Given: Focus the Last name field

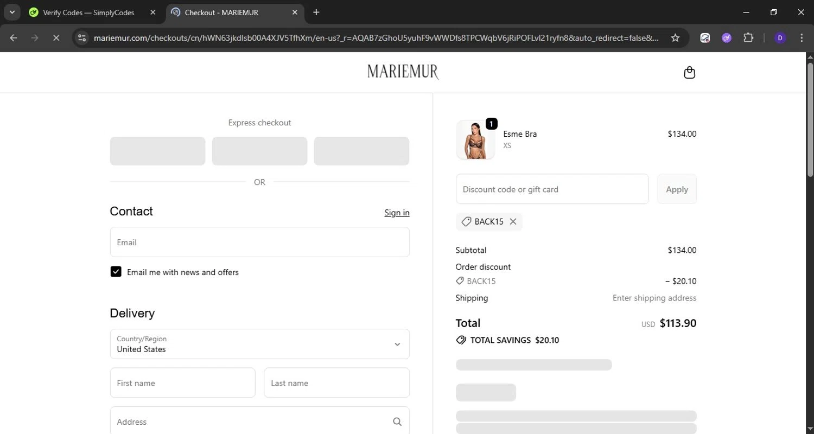Looking at the screenshot, I should click(x=336, y=382).
